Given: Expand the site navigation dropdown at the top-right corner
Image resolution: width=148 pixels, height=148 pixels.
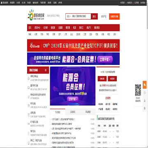Looking at the screenshot, I should (x=144, y=2).
